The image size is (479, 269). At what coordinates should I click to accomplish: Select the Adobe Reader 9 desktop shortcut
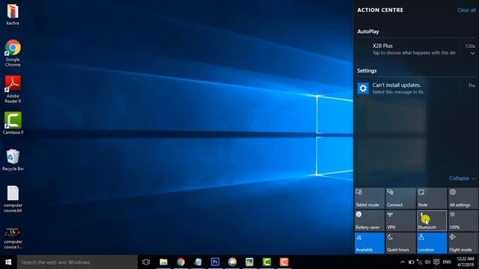(13, 90)
